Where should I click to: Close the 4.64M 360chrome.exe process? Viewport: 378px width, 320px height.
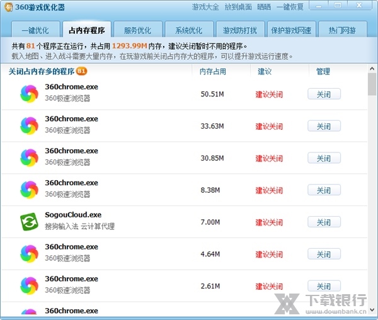(324, 254)
